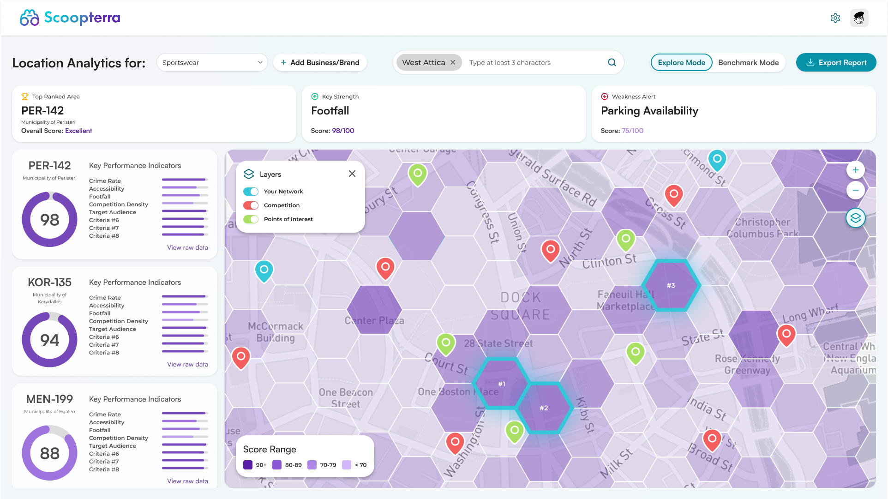This screenshot has height=499, width=888.
Task: Switch to Benchmark Mode
Action: pyautogui.click(x=748, y=62)
